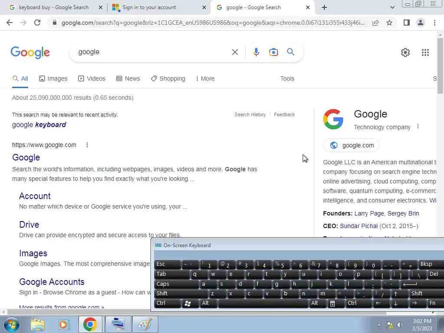Click the Esc key on the on-screen keyboard
Screen dimensions: 444x333
[x=167, y=264]
